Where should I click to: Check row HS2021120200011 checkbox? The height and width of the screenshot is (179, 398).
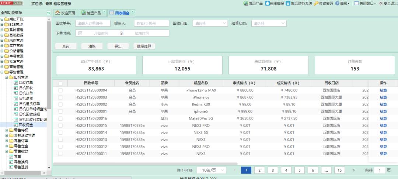pos(60,154)
